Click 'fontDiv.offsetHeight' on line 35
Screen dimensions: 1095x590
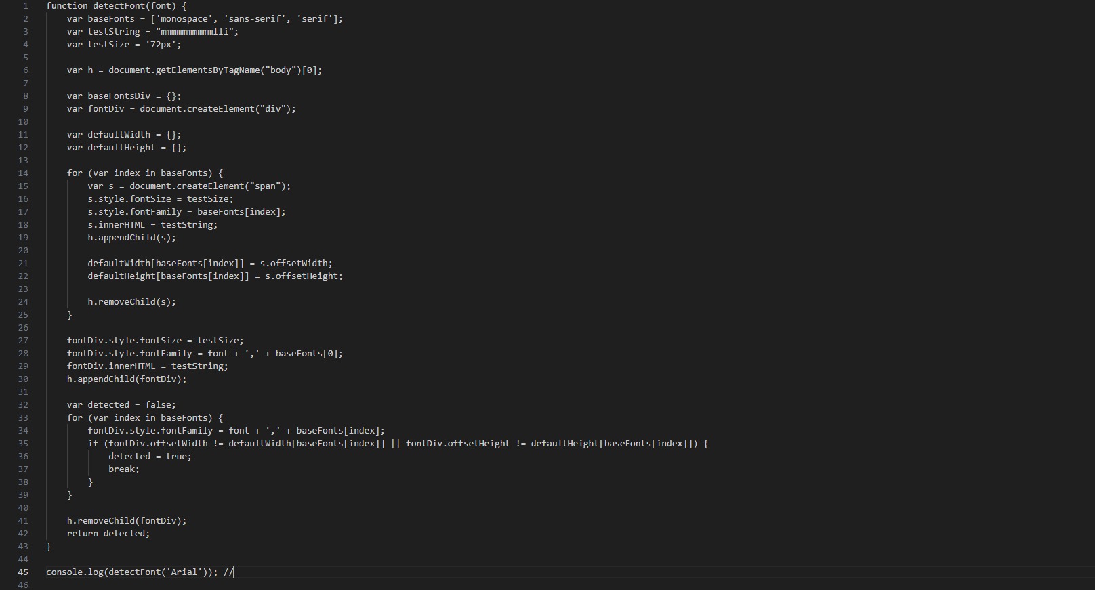(x=457, y=443)
